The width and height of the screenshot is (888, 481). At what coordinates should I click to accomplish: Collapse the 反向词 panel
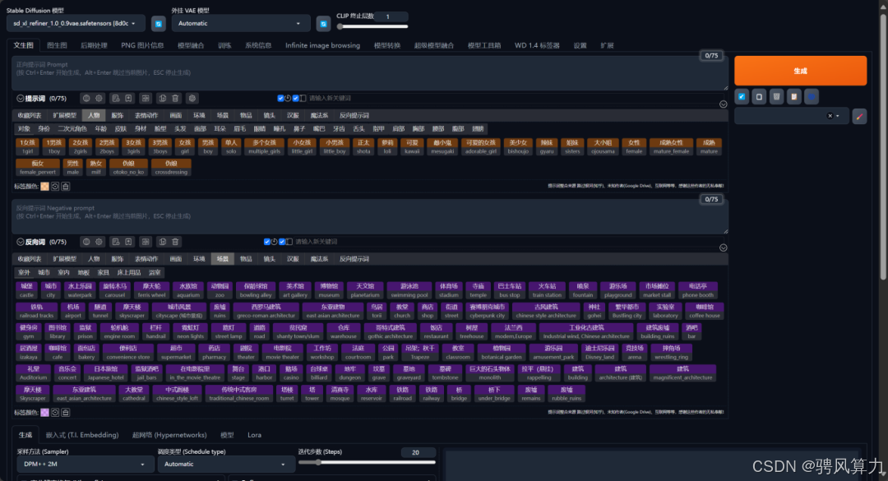click(x=20, y=242)
